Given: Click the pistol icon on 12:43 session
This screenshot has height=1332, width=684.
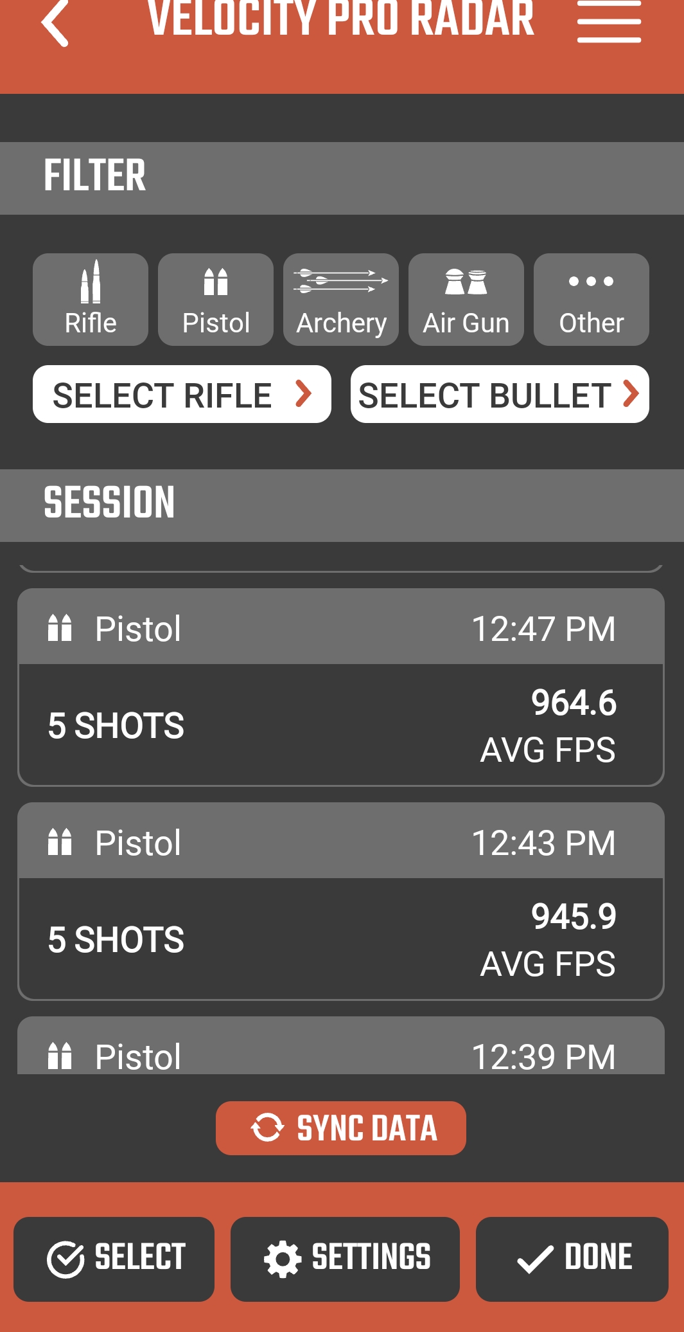Looking at the screenshot, I should click(60, 842).
